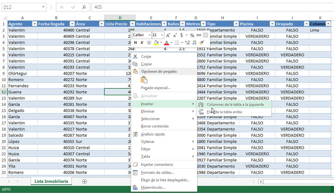Click the increase font size icon
334x193 pixels.
coord(168,35)
